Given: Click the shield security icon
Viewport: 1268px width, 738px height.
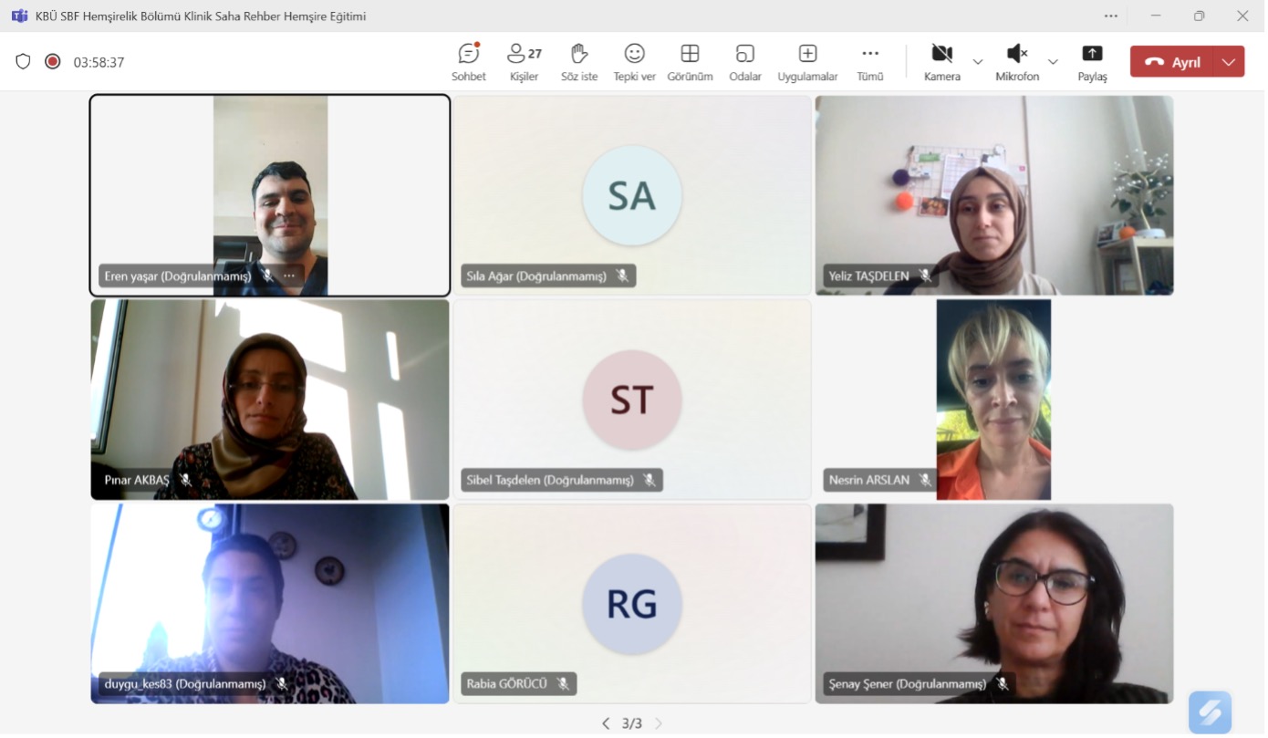Looking at the screenshot, I should [24, 62].
